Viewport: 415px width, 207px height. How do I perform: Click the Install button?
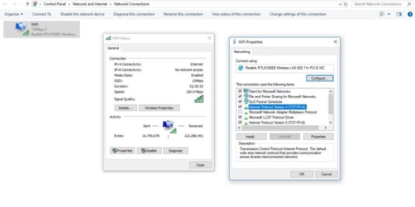[x=251, y=137]
